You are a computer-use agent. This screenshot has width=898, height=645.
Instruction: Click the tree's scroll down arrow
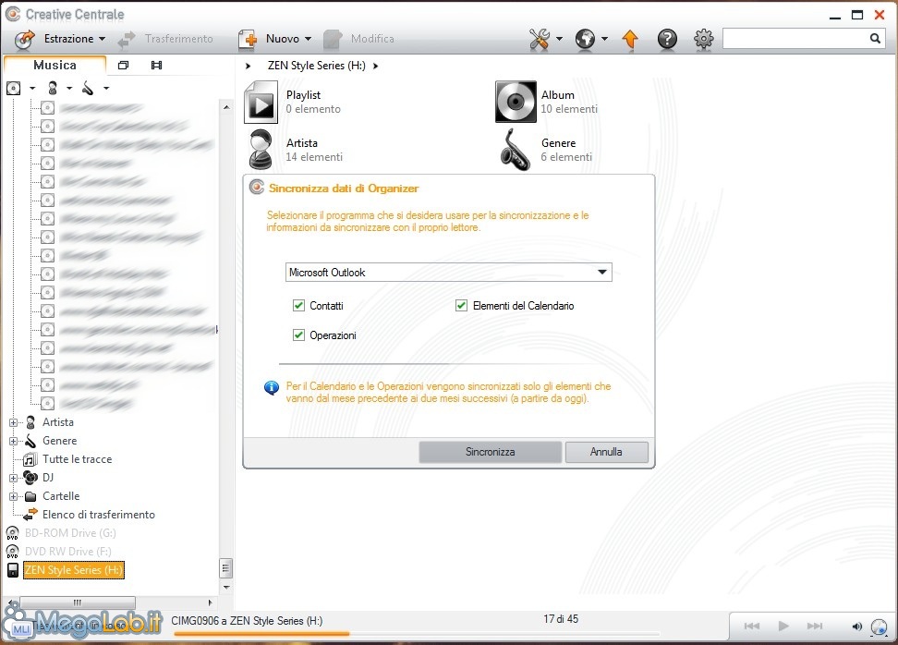point(226,587)
